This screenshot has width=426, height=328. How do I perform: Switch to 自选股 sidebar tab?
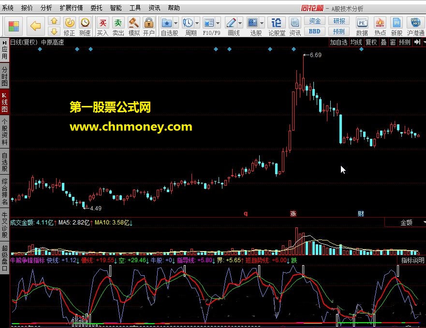pyautogui.click(x=5, y=162)
